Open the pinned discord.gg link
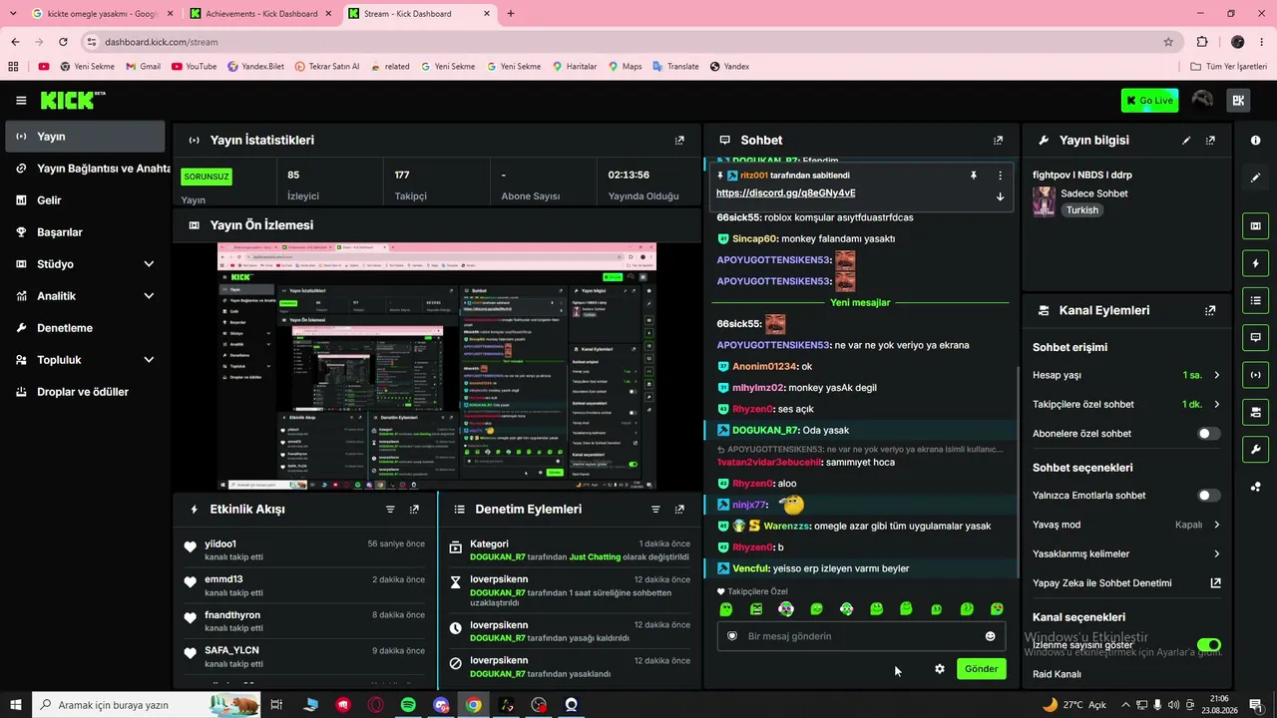Viewport: 1277px width, 718px height. click(x=785, y=193)
